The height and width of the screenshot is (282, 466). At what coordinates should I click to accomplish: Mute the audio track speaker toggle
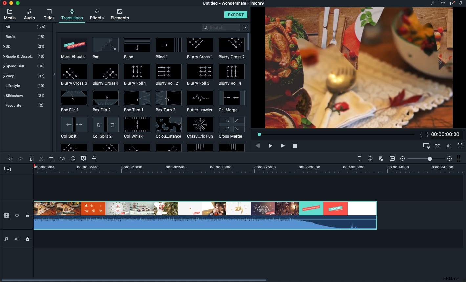tap(17, 239)
